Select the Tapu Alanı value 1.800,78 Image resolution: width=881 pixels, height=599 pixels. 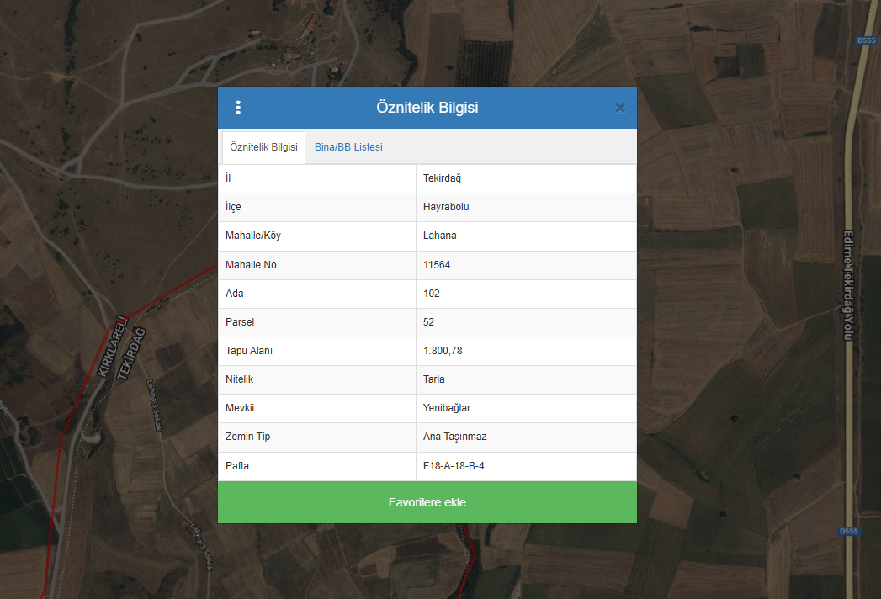coord(443,351)
